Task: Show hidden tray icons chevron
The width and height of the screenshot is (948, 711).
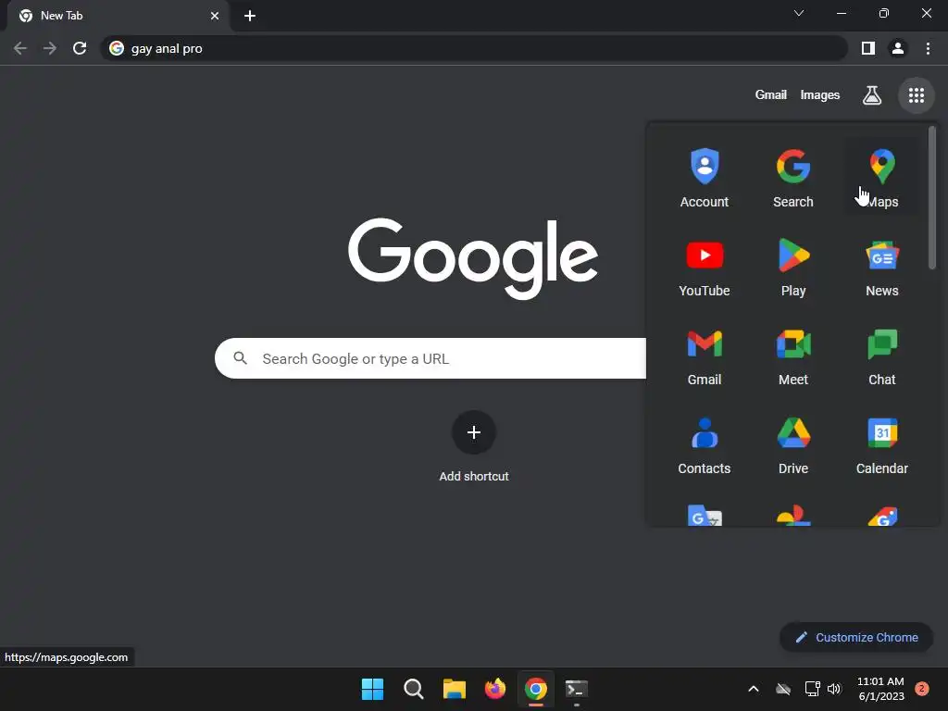Action: pos(754,689)
